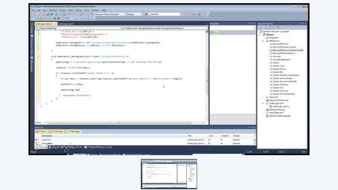This screenshot has height=190, width=338.
Task: Open the Windows Phone Emulator target dropdown
Action: point(110,14)
